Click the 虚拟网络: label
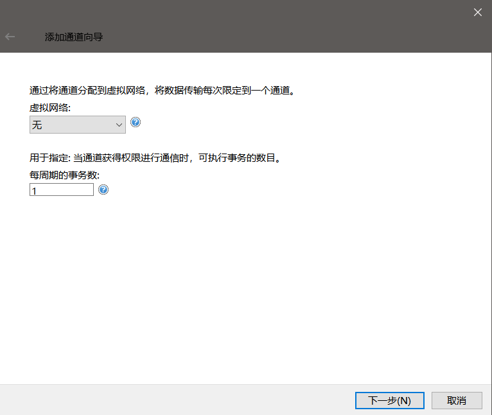The width and height of the screenshot is (492, 415). [x=50, y=108]
